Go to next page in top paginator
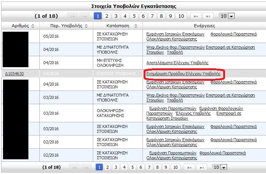 196,16
